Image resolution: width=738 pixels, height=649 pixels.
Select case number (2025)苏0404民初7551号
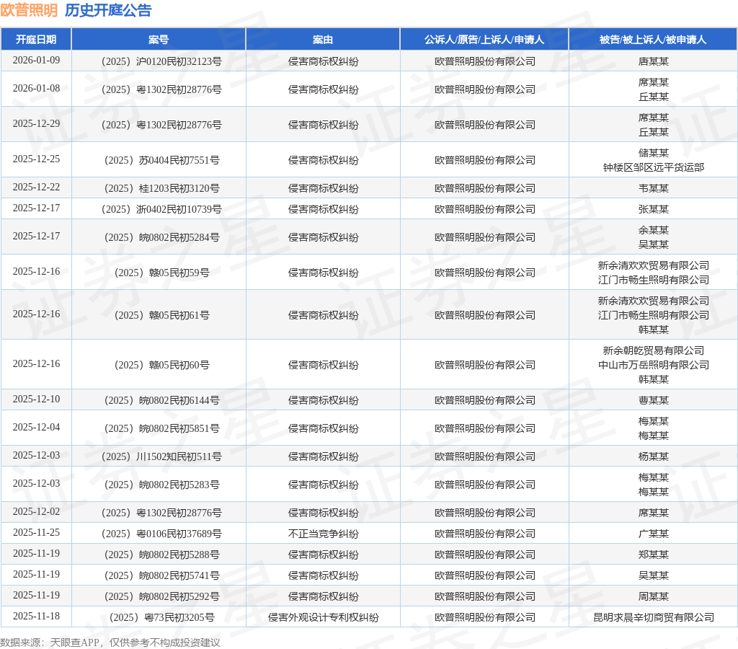tap(161, 160)
